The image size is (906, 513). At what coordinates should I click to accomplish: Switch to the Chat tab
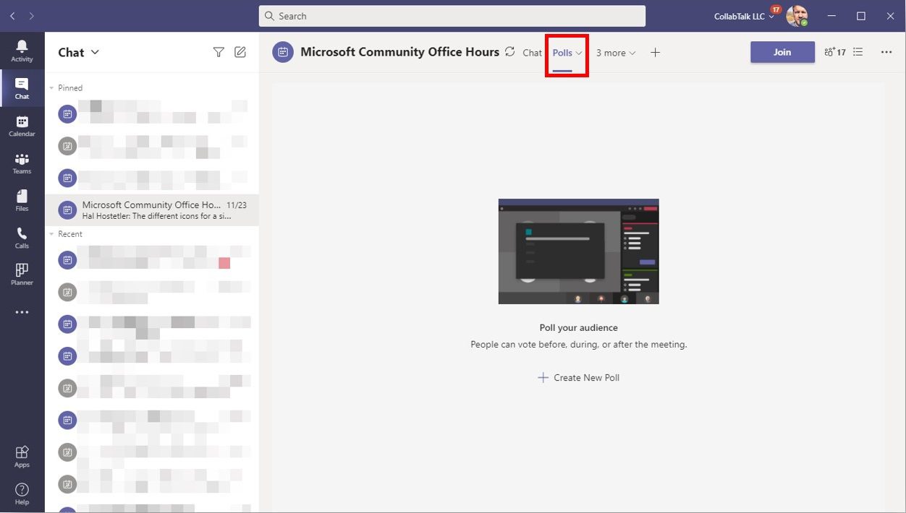[x=532, y=52]
